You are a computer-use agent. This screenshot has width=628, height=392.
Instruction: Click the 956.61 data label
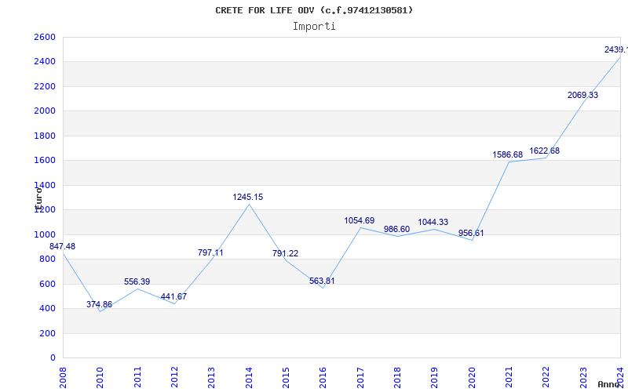tap(471, 233)
